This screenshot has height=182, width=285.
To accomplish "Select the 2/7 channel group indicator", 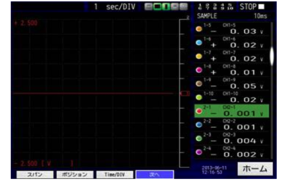I will [207, 7].
